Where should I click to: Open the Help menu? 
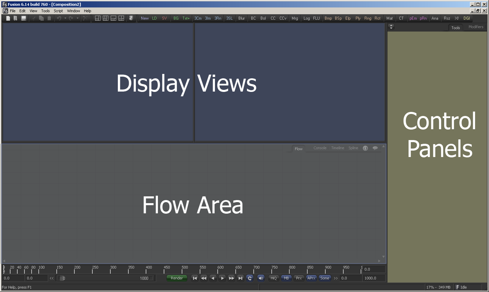[88, 11]
